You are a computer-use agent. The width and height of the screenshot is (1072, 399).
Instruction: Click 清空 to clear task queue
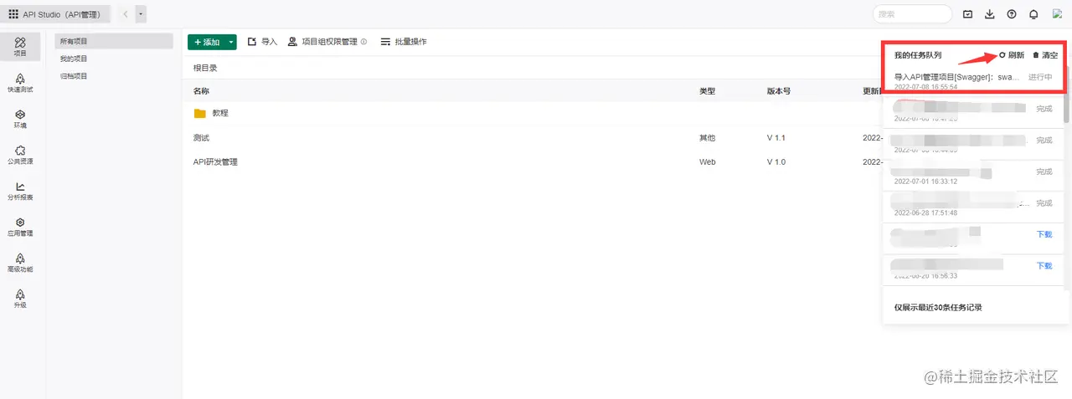[x=1045, y=55]
